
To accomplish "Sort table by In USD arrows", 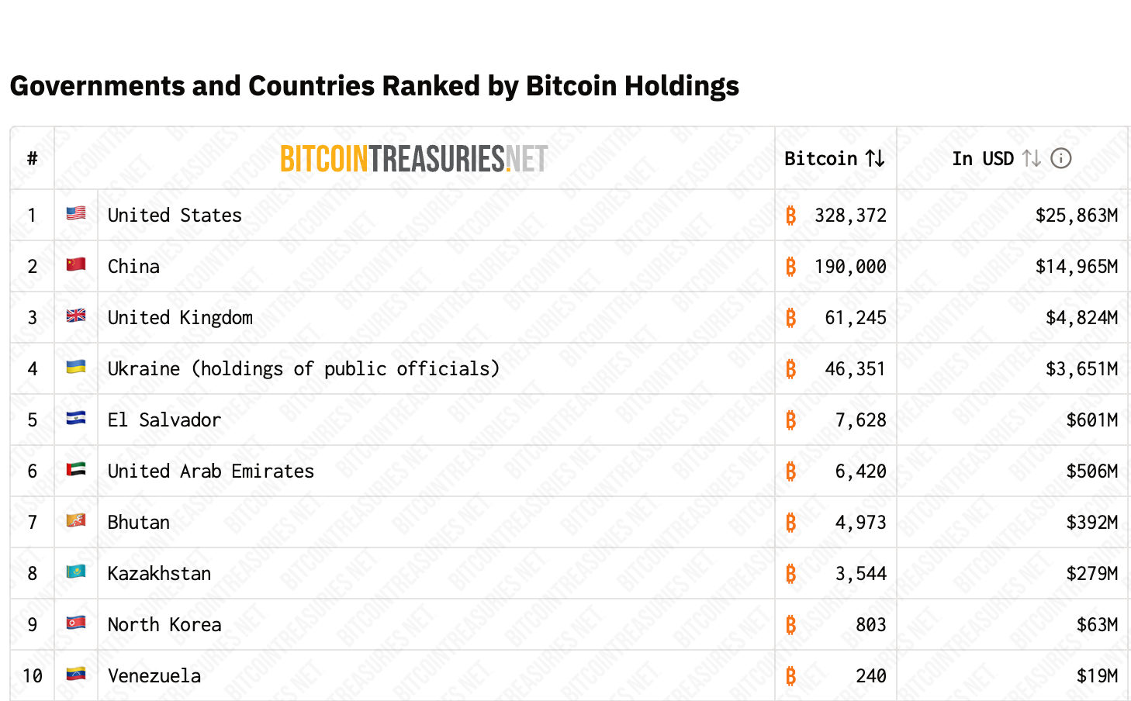I will [1032, 159].
